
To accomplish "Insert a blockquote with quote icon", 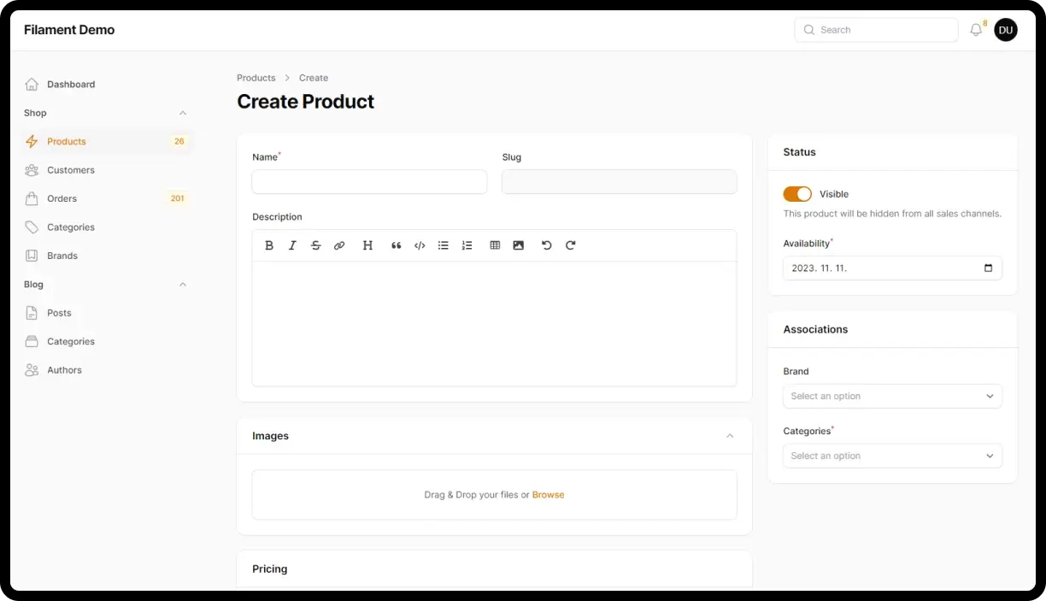I will [x=397, y=245].
